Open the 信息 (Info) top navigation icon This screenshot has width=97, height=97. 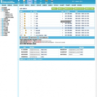tap(24, 2)
